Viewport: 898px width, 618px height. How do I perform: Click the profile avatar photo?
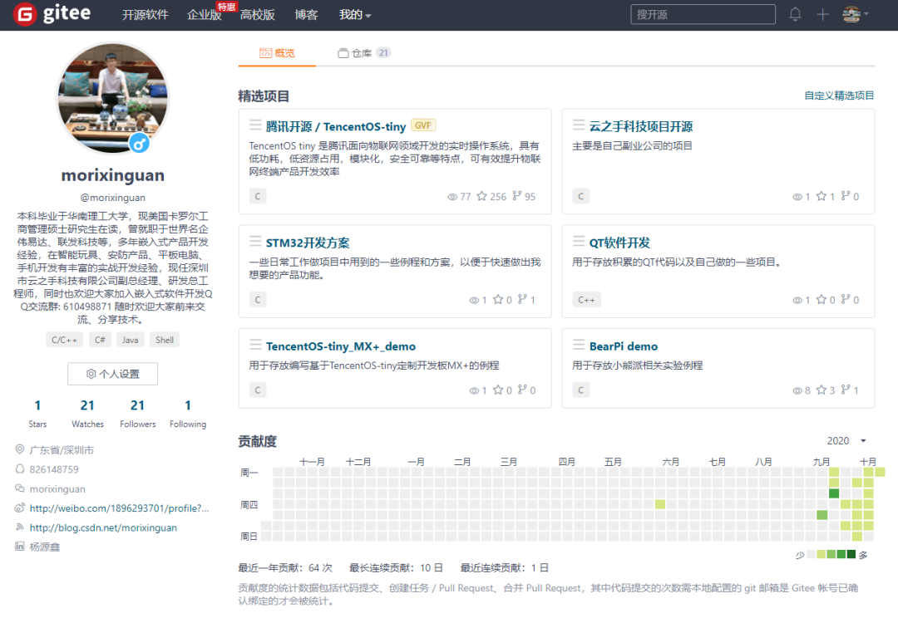[113, 98]
